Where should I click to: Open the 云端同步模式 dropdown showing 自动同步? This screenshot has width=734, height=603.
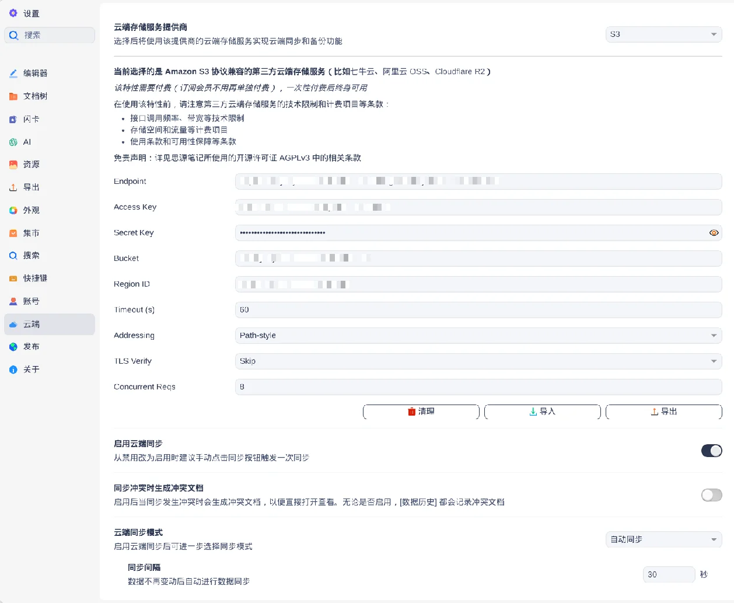pyautogui.click(x=663, y=539)
